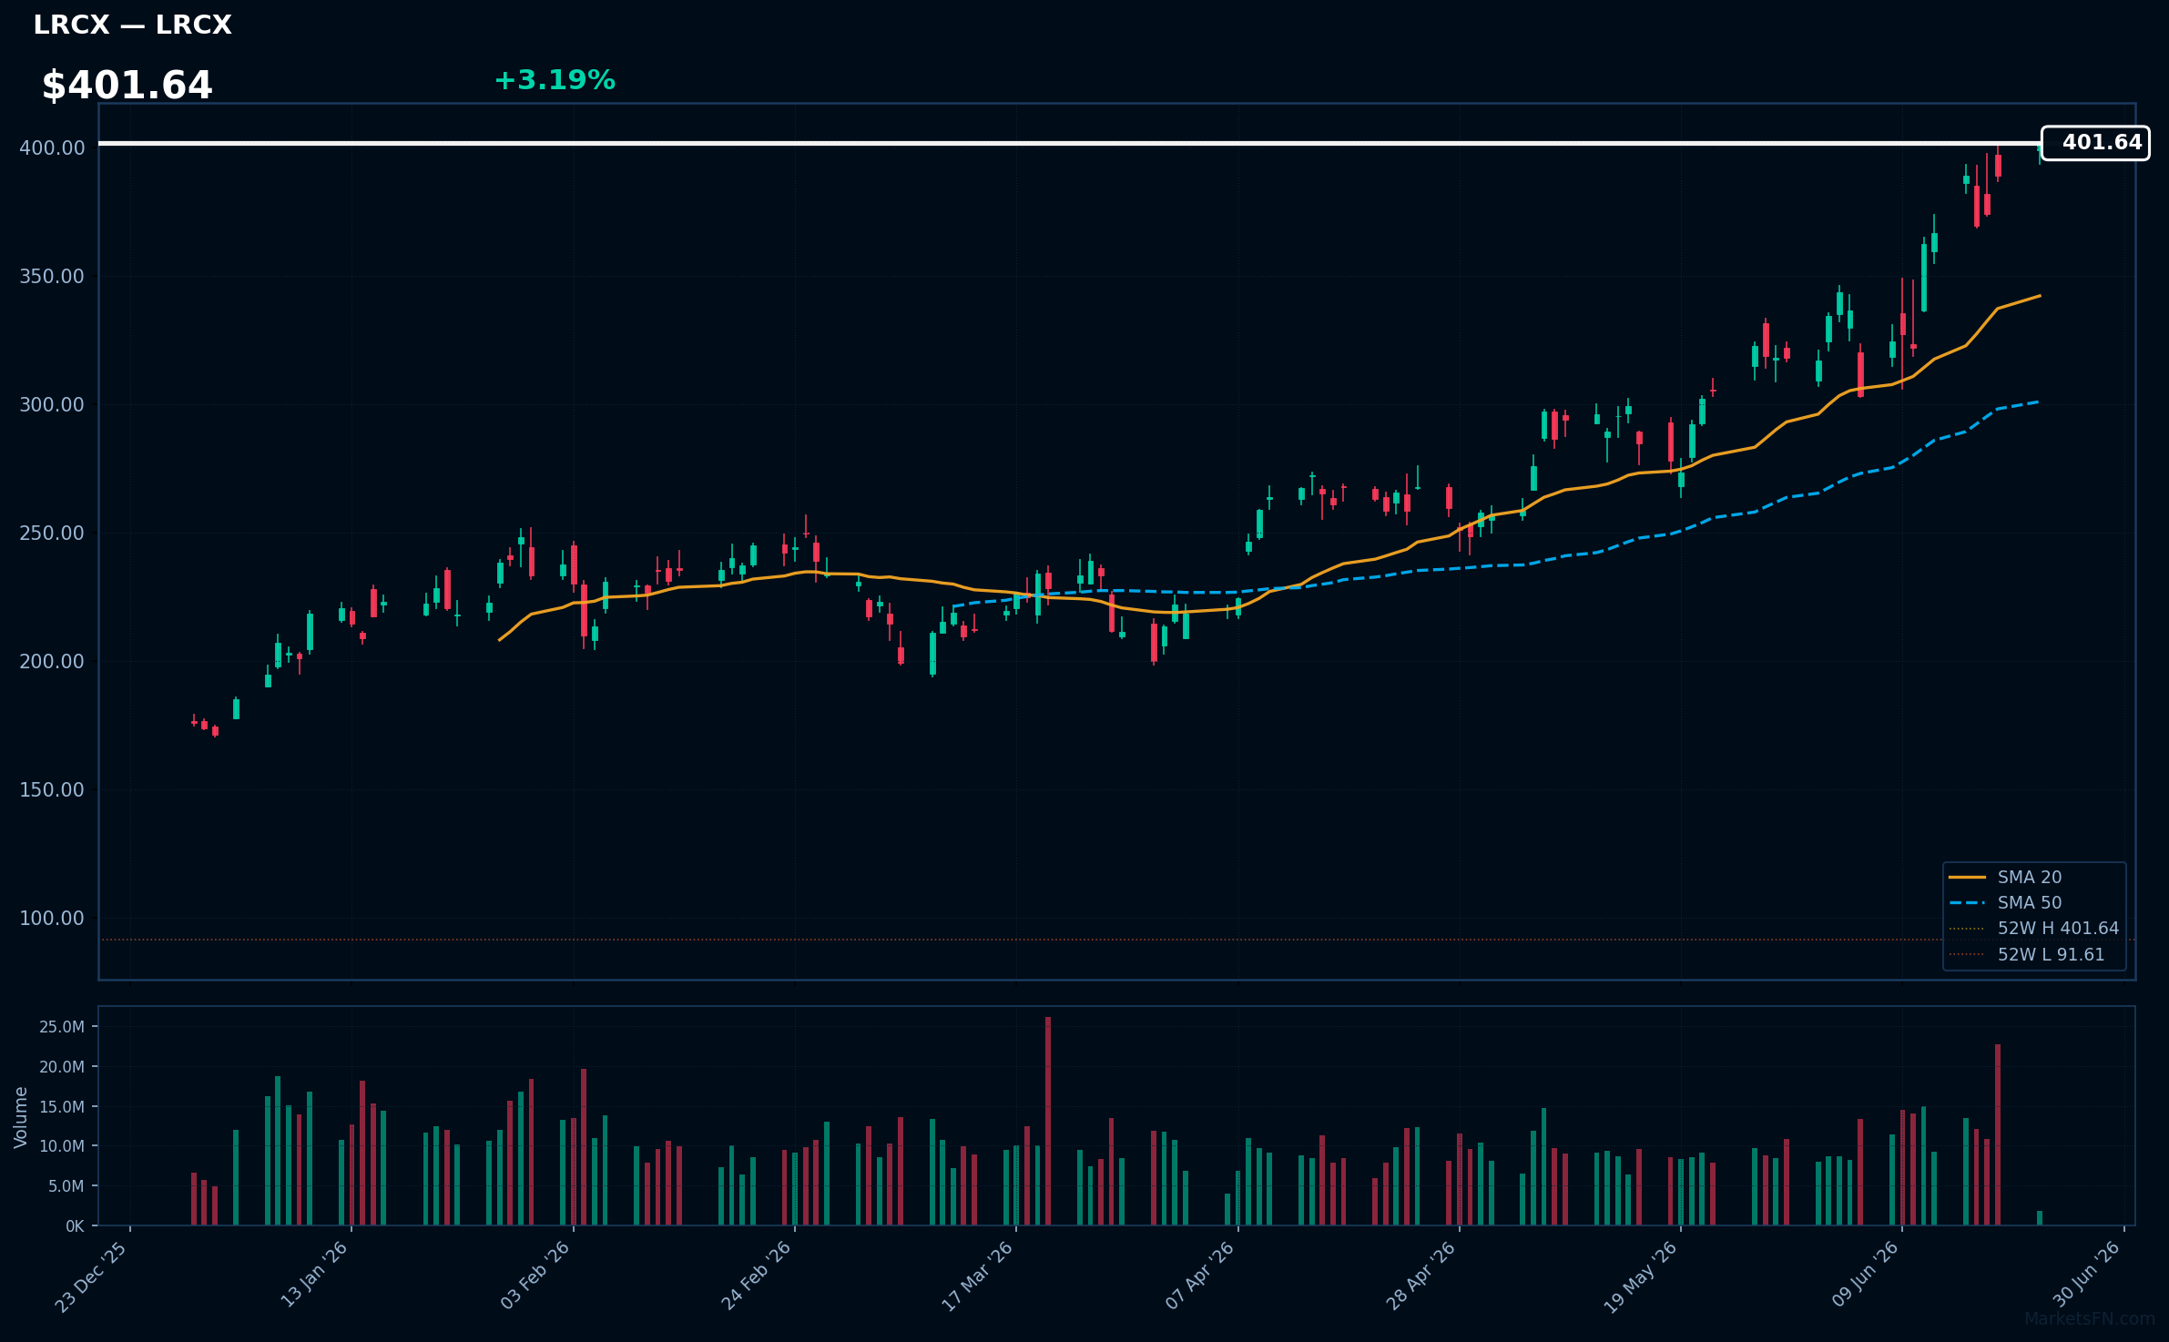Click the 13 Jan '26 date label

click(314, 1275)
